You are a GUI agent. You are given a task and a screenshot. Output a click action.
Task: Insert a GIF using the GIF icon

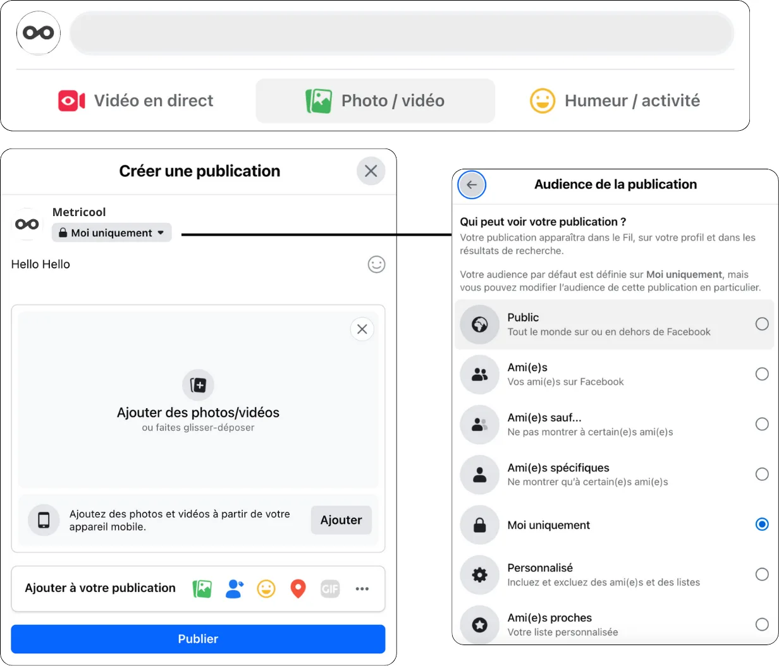pos(330,589)
